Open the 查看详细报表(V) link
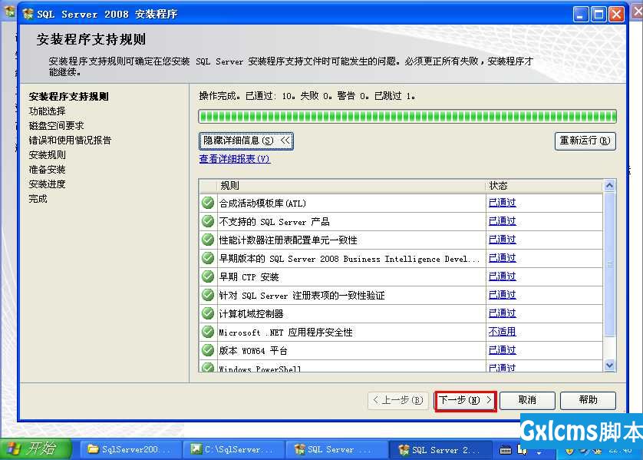This screenshot has width=643, height=460. point(235,159)
